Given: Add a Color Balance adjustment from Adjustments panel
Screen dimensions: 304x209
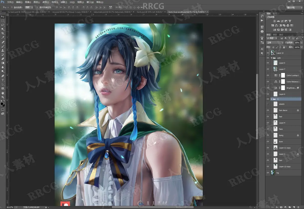Looking at the screenshot, I should pos(276,26).
